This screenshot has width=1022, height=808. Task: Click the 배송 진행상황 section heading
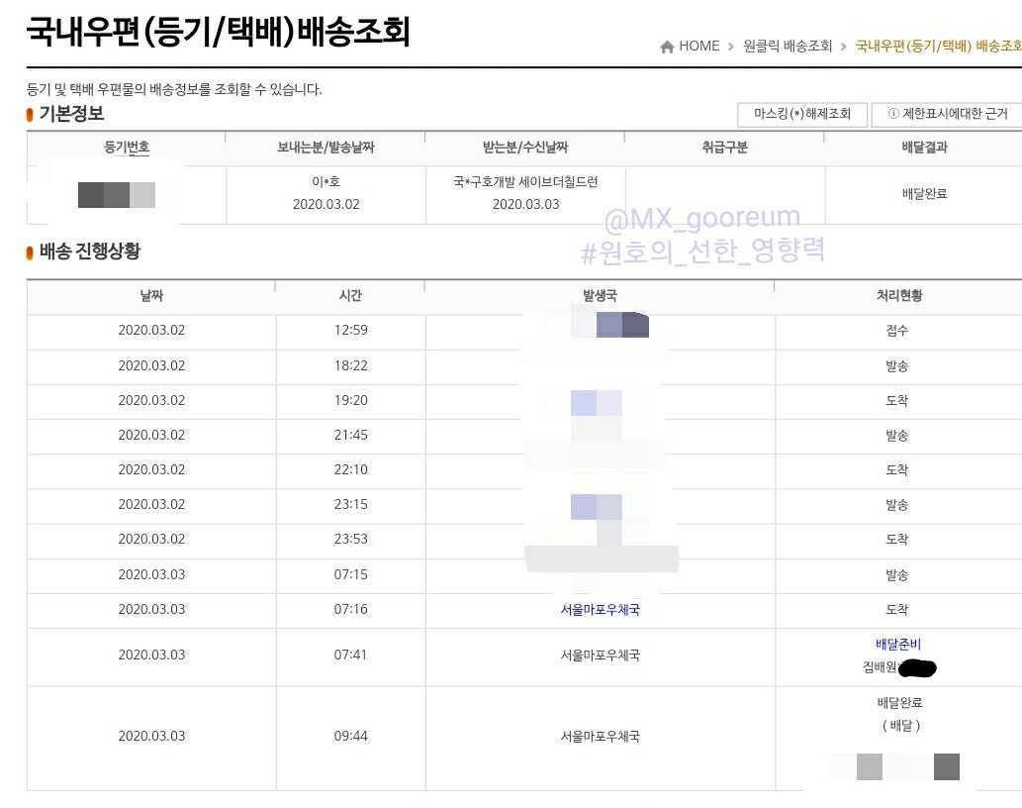pyautogui.click(x=89, y=252)
